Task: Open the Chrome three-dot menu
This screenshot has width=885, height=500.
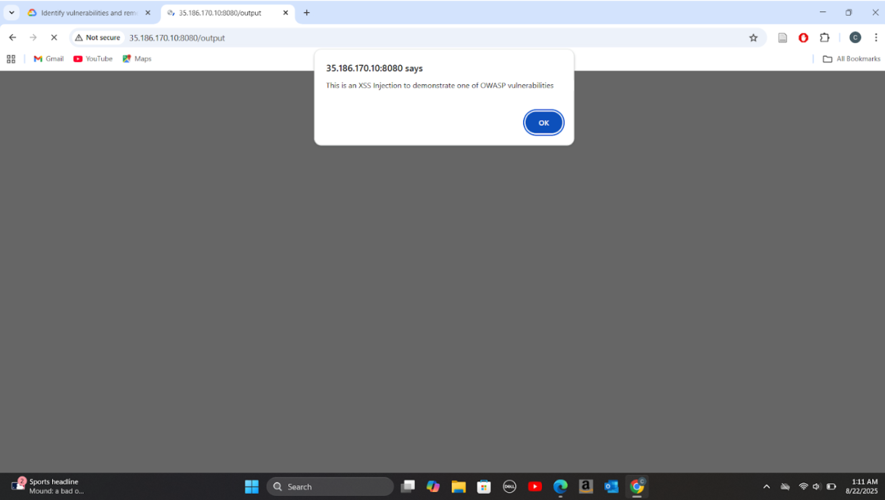Action: point(876,38)
